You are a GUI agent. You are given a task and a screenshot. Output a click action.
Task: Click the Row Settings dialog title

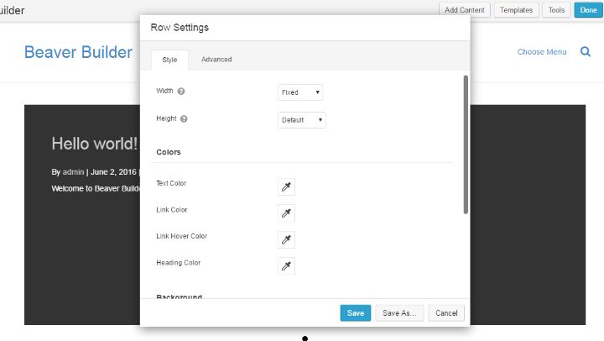click(180, 28)
